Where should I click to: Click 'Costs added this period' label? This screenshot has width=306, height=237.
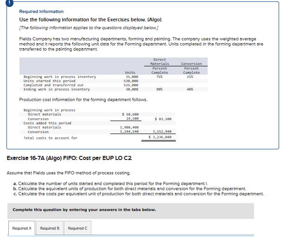click(47, 123)
